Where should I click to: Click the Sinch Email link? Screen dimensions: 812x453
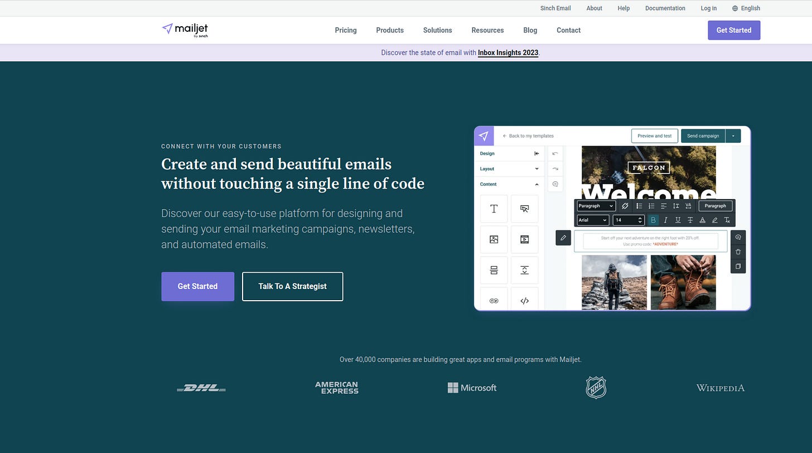tap(555, 8)
